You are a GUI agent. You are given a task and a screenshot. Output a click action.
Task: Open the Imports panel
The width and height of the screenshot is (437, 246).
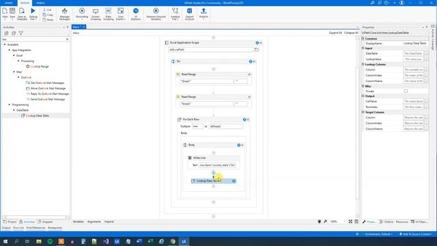click(109, 221)
